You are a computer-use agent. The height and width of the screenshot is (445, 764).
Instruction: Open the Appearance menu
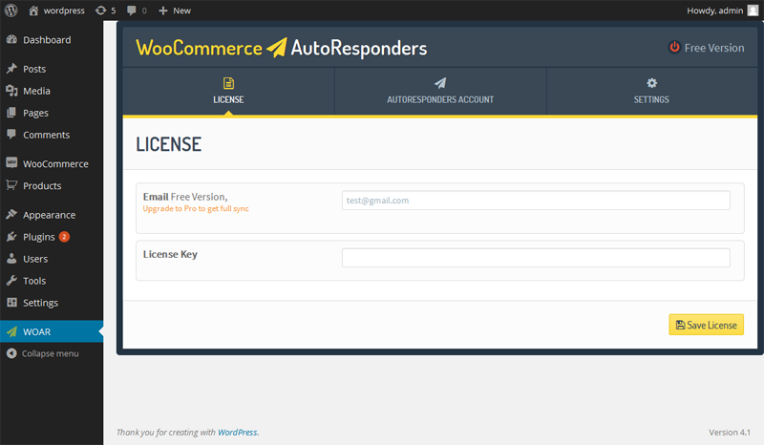[52, 215]
